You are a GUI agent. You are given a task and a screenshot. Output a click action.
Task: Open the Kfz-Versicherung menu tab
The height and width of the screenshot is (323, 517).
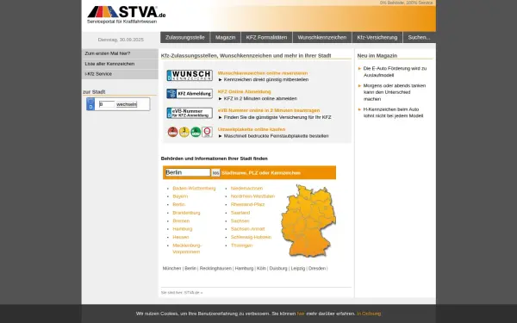pos(377,38)
